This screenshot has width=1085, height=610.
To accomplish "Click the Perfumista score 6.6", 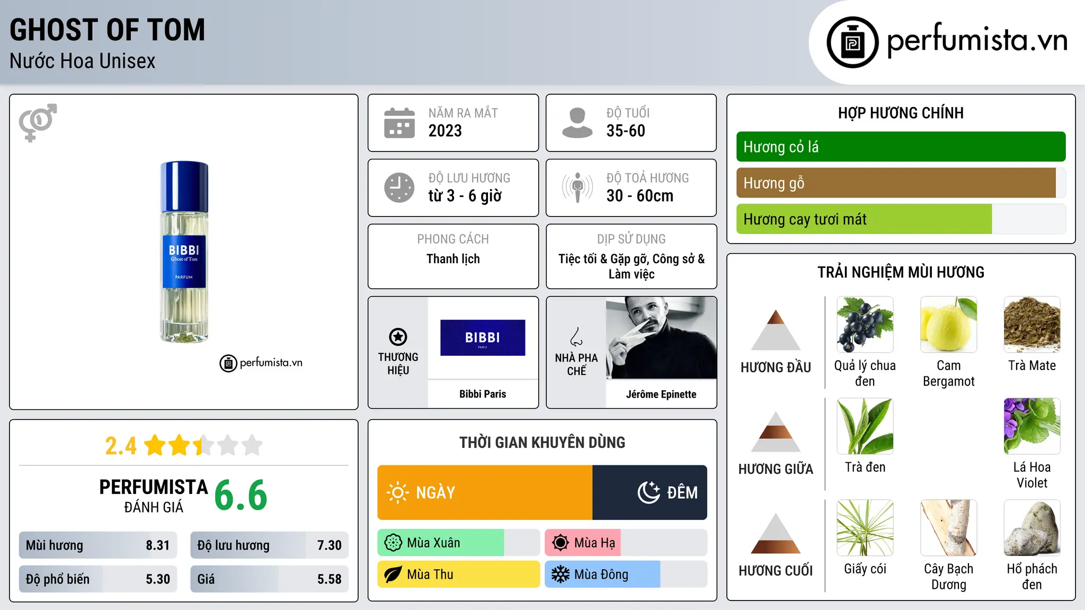I will 241,496.
